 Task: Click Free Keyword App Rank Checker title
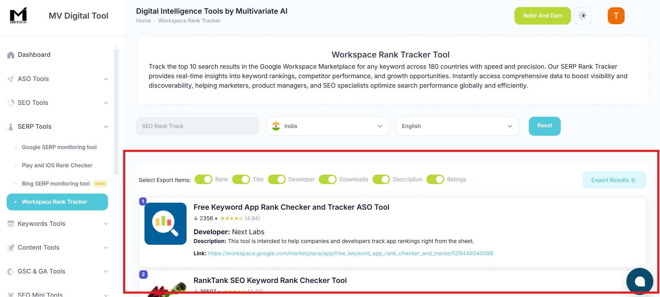291,207
